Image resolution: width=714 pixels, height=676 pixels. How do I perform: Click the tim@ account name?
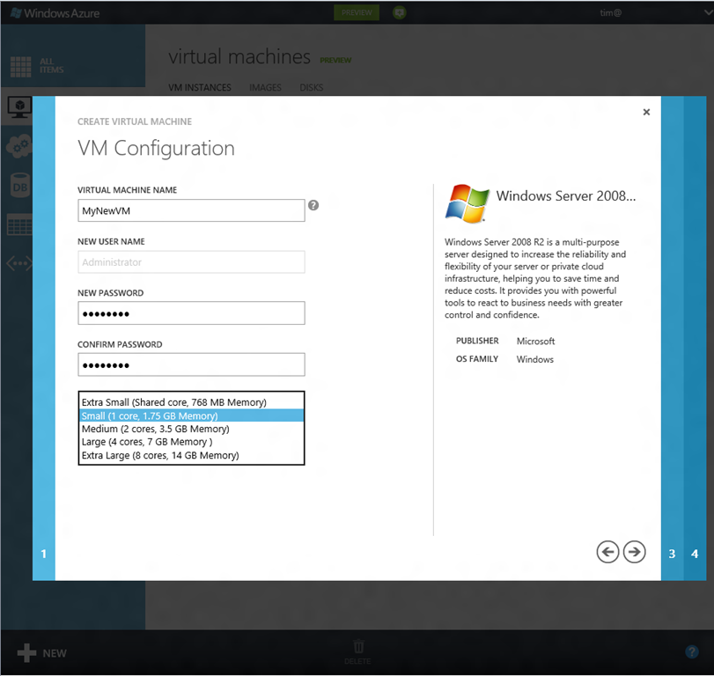610,12
